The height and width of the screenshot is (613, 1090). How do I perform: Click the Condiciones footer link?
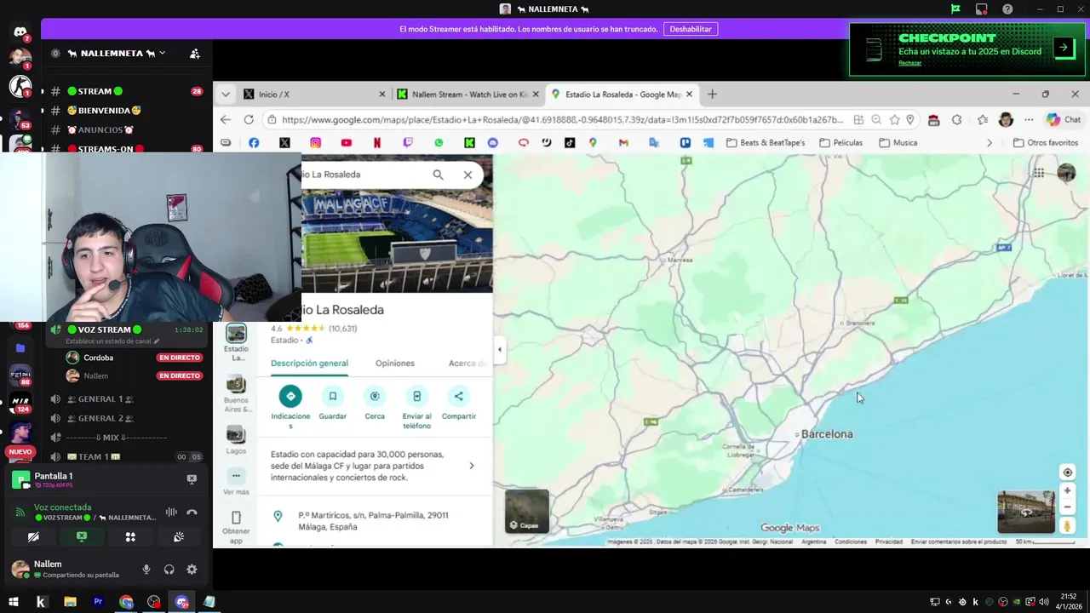pyautogui.click(x=851, y=541)
